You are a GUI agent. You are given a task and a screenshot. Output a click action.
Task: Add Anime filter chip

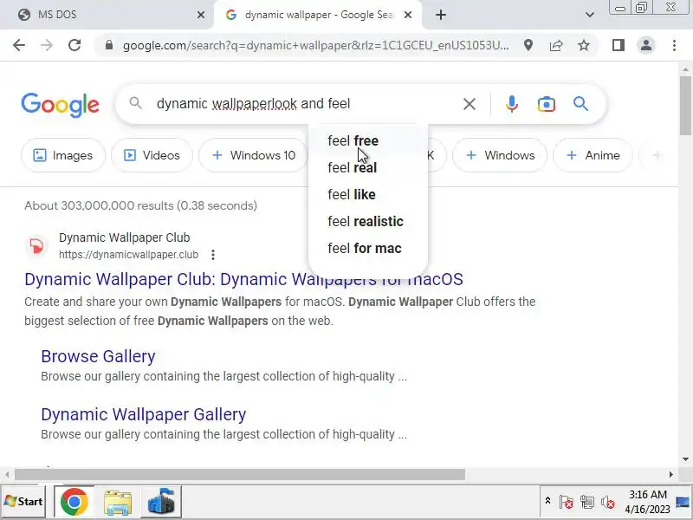pyautogui.click(x=593, y=155)
